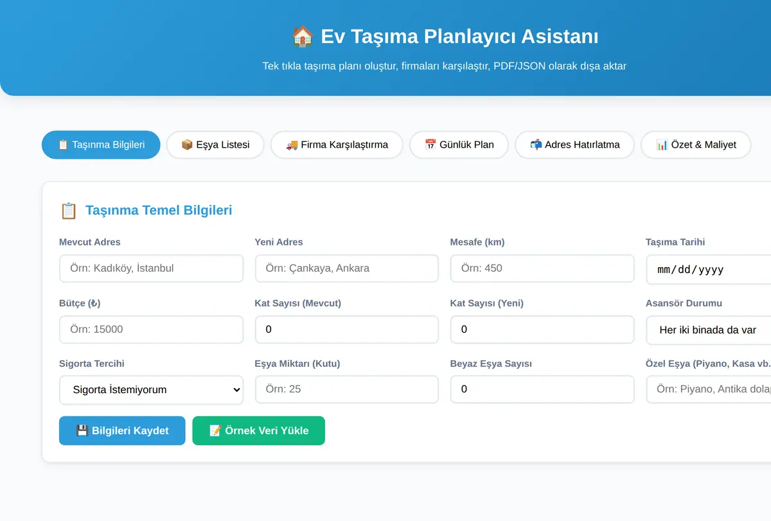Click the Eşya Miktarı (Kutu) field
771x521 pixels.
click(x=347, y=389)
